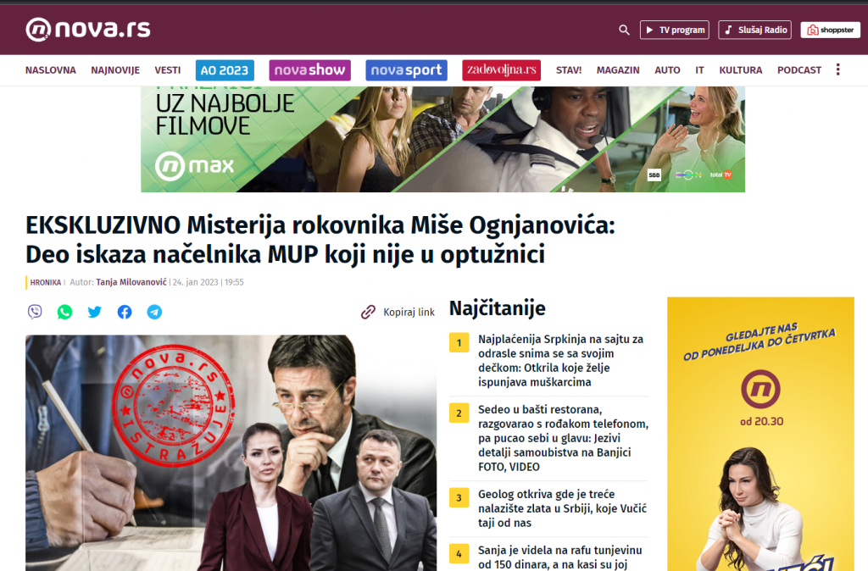
Task: Send the article via Telegram
Action: click(x=153, y=312)
